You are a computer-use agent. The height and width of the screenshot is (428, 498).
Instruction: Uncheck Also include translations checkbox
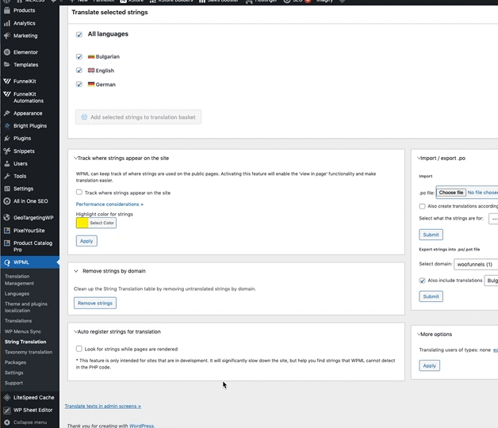click(422, 281)
